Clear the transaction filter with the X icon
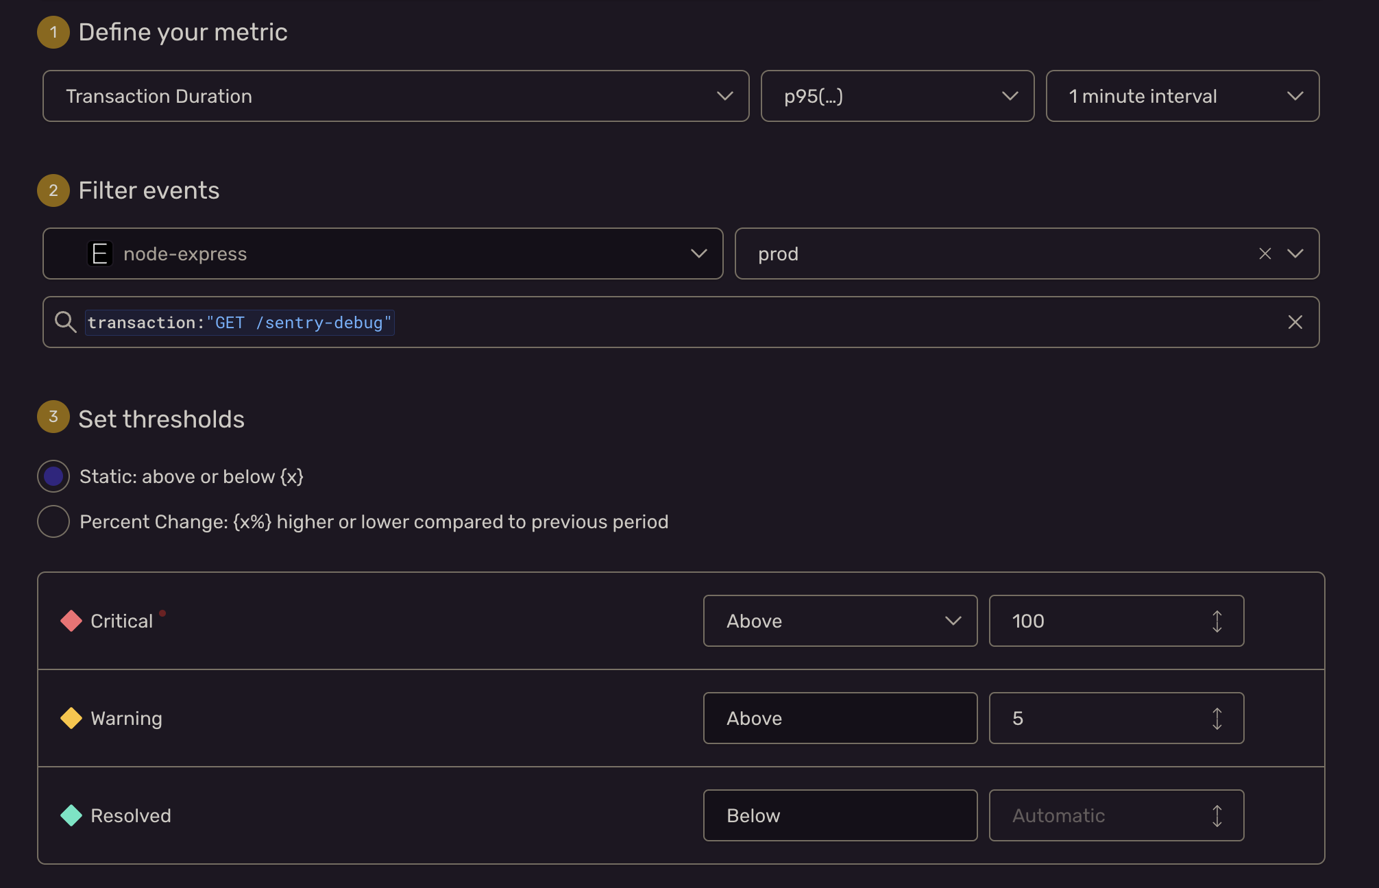Screen dimensions: 1379x888 click(1295, 322)
